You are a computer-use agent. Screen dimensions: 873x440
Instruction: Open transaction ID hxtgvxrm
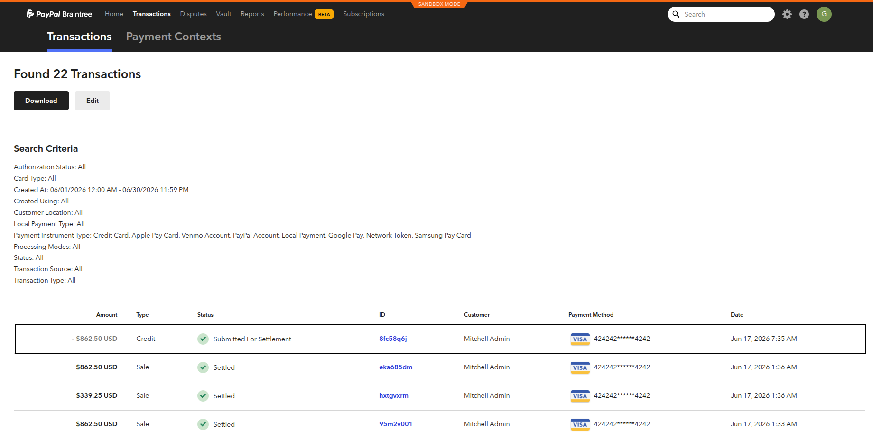394,395
